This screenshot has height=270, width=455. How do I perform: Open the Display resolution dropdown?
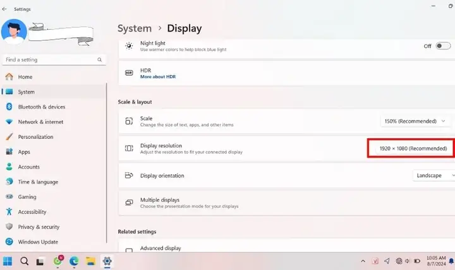[x=413, y=148]
